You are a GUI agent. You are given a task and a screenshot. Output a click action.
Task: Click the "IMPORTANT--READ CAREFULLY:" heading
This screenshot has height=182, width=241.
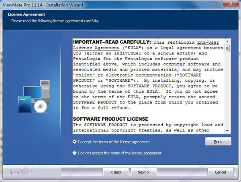click(112, 42)
